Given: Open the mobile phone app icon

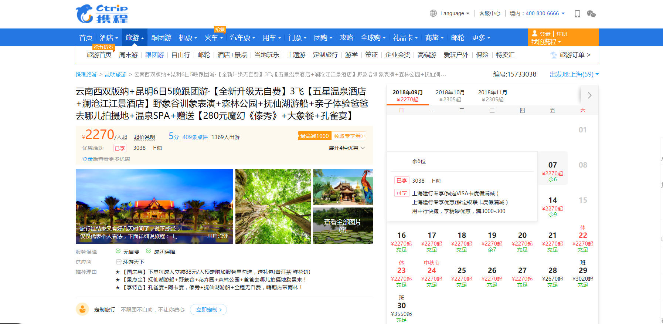Looking at the screenshot, I should pos(577,14).
